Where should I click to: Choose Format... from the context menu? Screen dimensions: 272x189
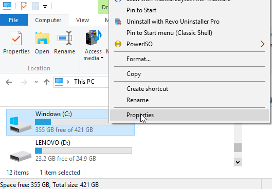click(x=189, y=59)
